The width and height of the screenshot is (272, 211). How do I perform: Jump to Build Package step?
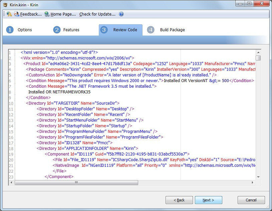(x=173, y=30)
